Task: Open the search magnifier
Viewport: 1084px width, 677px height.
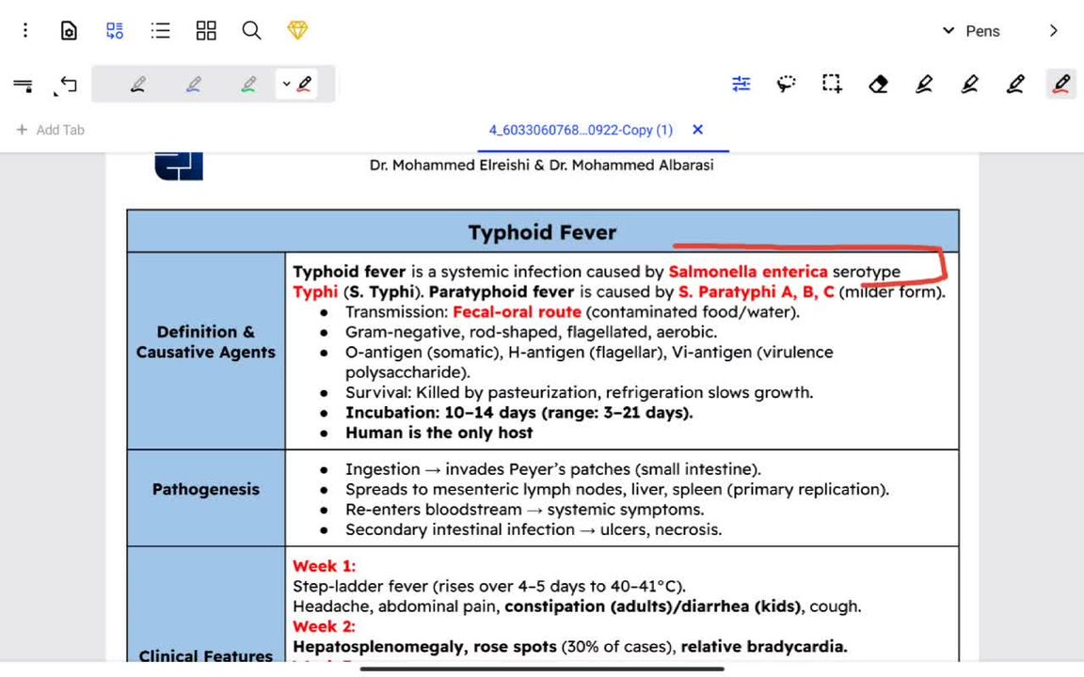Action: [x=251, y=31]
